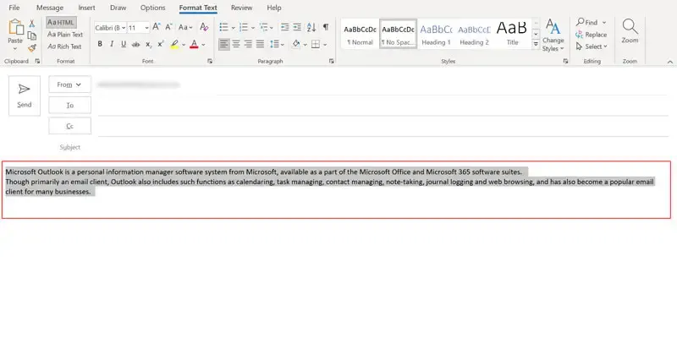Click the Clear All Formatting icon

[204, 27]
